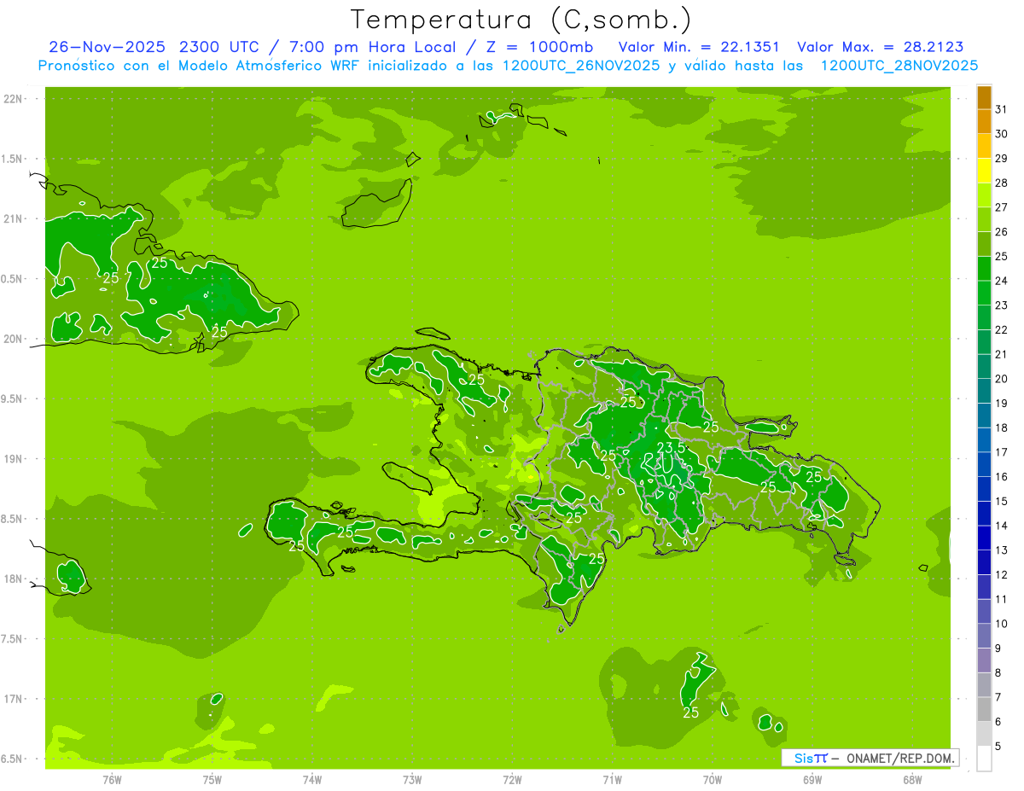Viewport: 1024px width, 791px height.
Task: Click the '19N' latitude axis label
Action: 13,459
